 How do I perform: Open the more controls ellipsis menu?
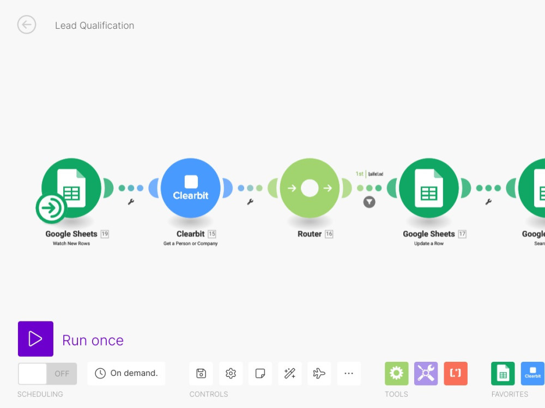tap(349, 373)
